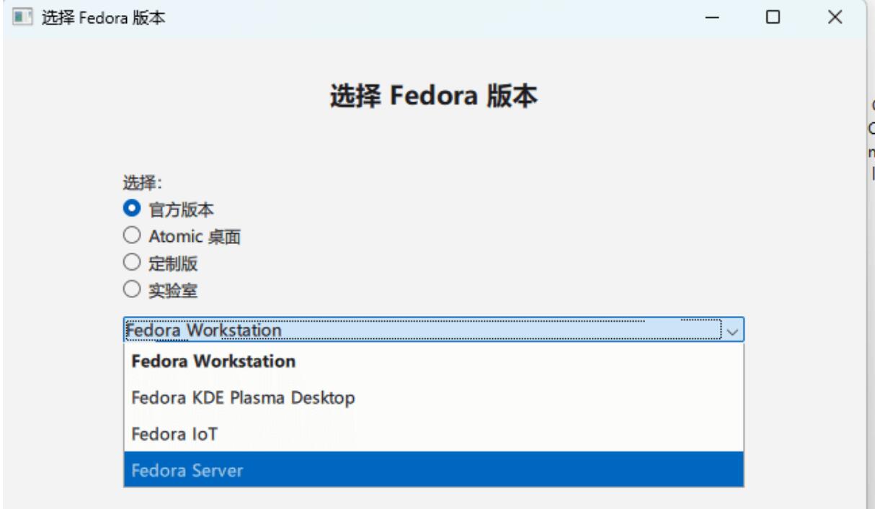Enable the 定制版 radio circle
875x509 pixels.
click(131, 263)
